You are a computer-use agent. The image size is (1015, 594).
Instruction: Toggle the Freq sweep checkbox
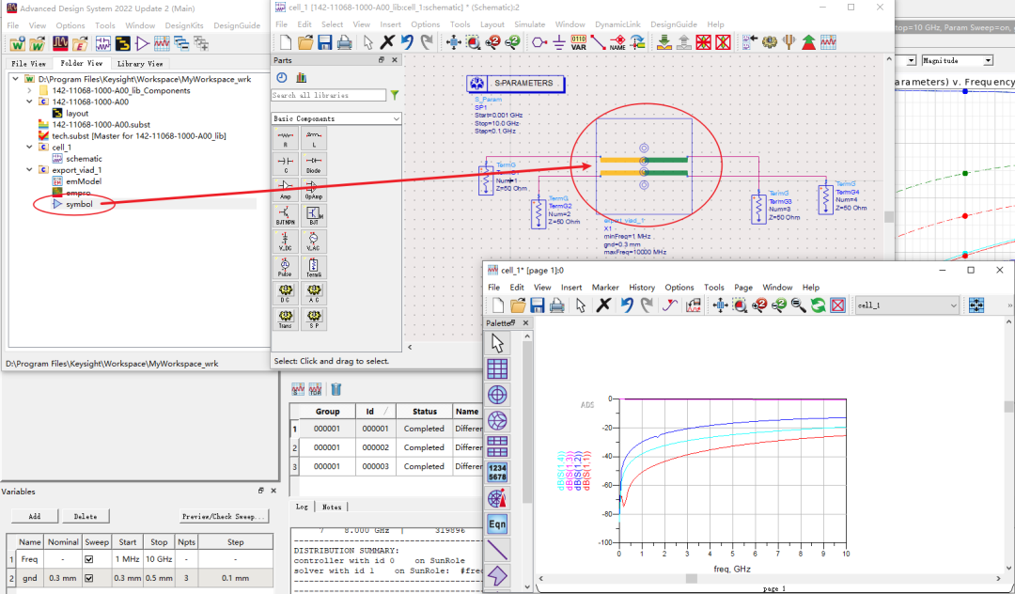89,559
